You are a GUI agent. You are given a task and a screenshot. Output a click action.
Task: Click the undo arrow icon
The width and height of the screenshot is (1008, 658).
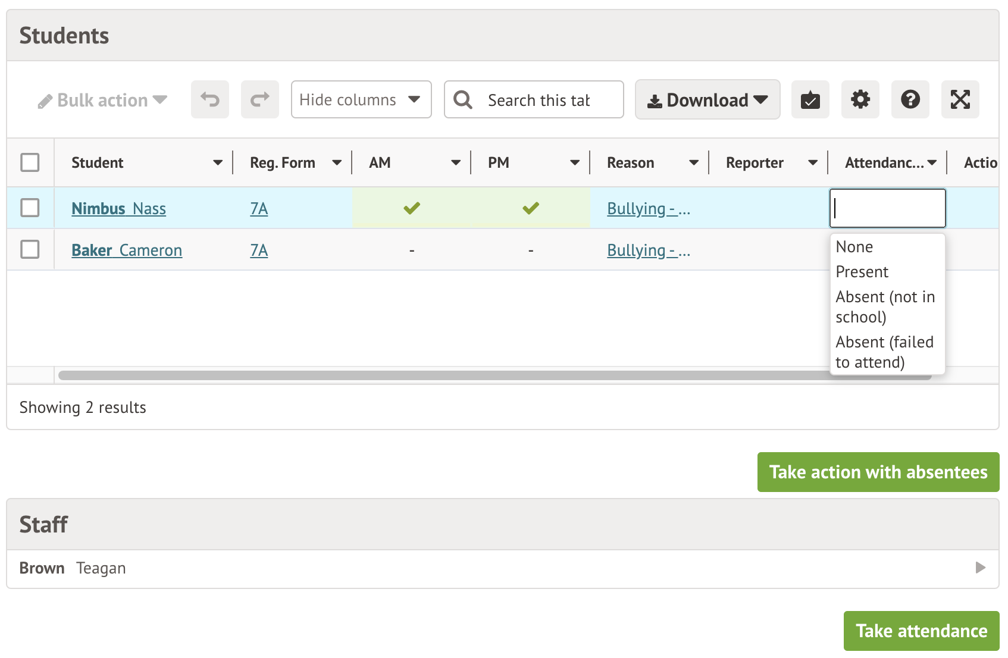[x=209, y=99]
